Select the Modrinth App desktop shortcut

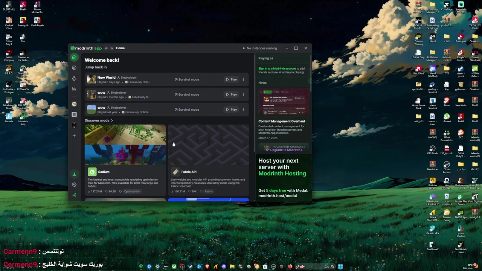click(x=23, y=119)
